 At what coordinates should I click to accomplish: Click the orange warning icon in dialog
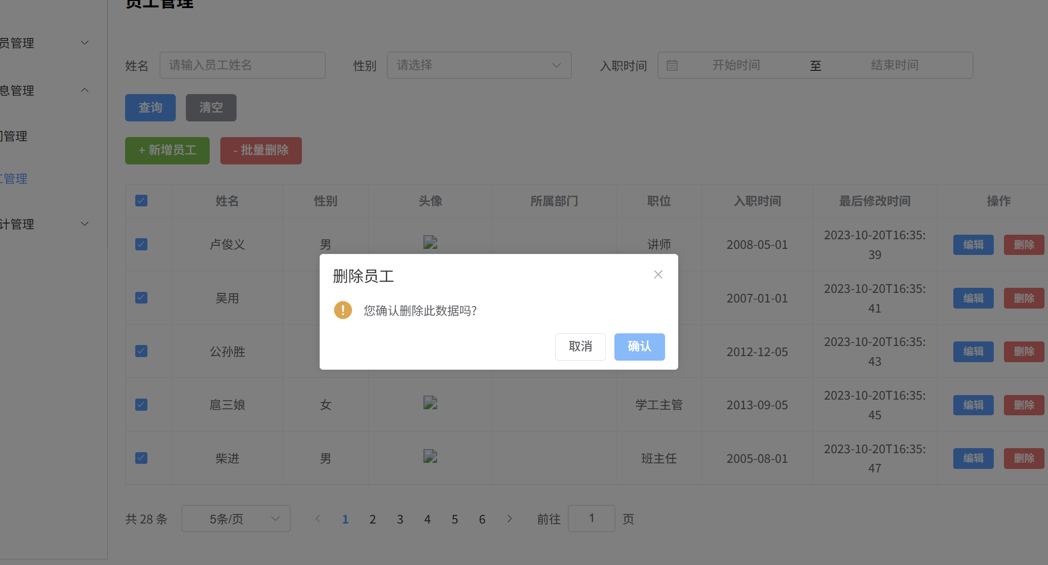pyautogui.click(x=343, y=310)
